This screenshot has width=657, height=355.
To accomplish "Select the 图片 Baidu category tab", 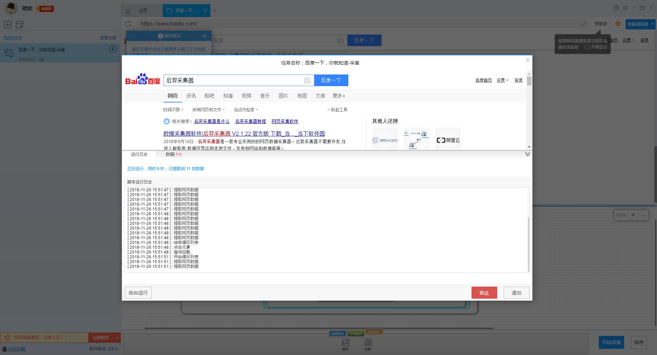I will [x=283, y=96].
